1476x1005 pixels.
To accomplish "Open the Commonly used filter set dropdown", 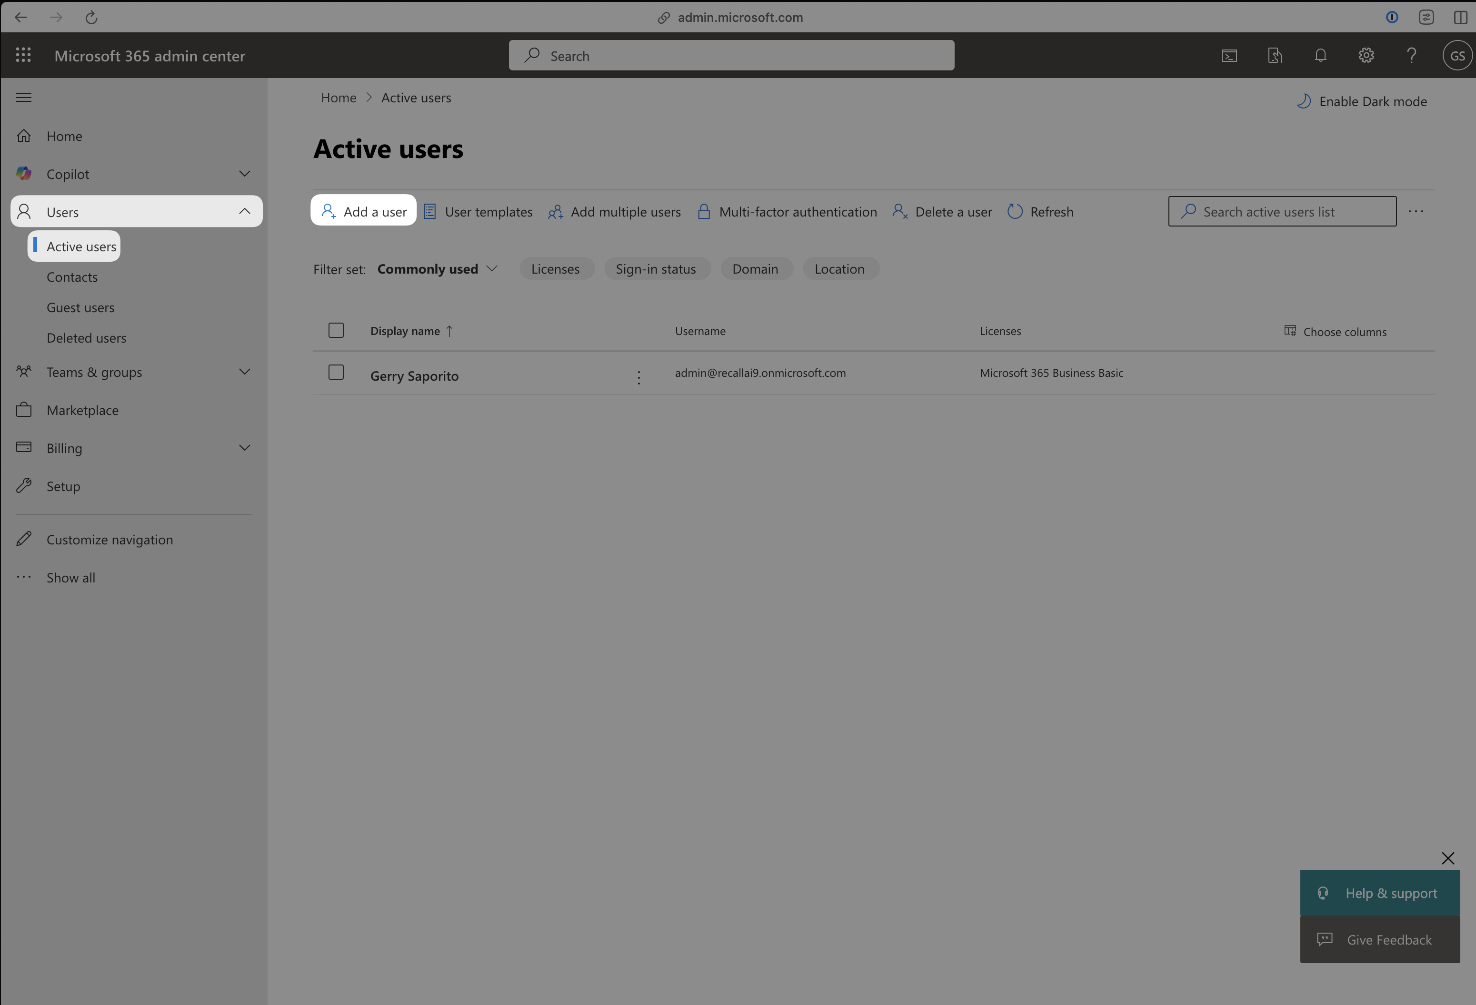I will (x=437, y=268).
